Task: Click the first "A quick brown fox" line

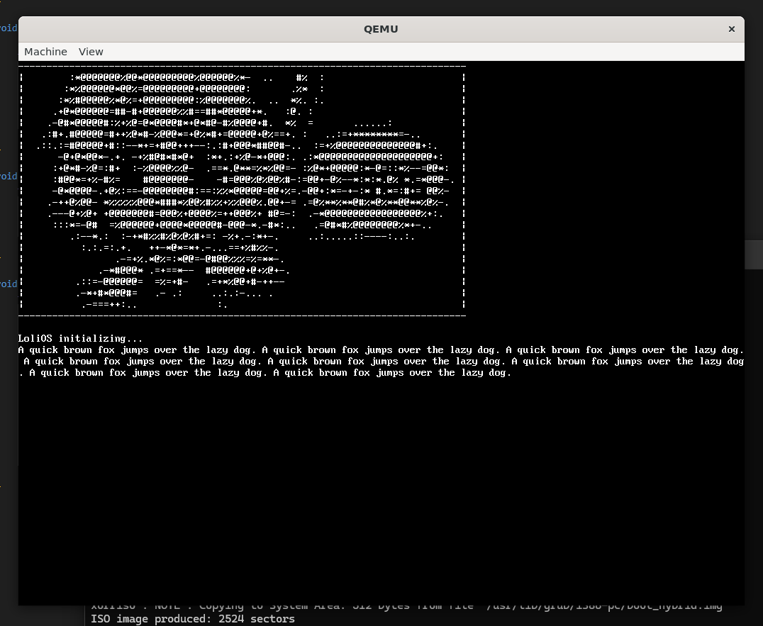Action: pos(380,350)
